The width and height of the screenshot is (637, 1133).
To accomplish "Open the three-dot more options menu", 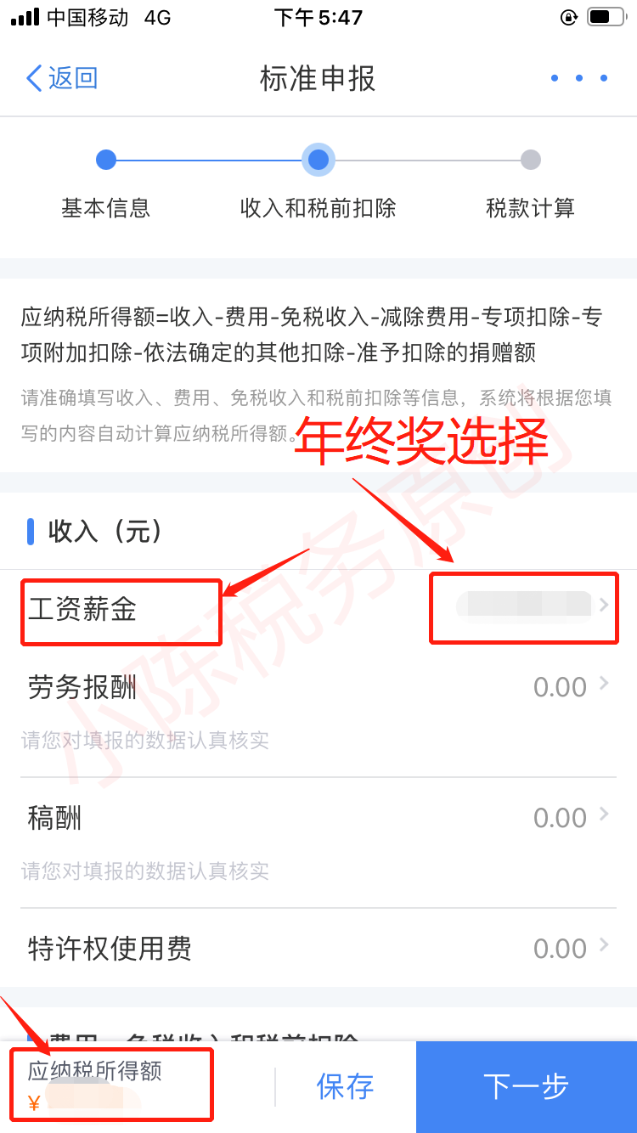I will pyautogui.click(x=579, y=79).
